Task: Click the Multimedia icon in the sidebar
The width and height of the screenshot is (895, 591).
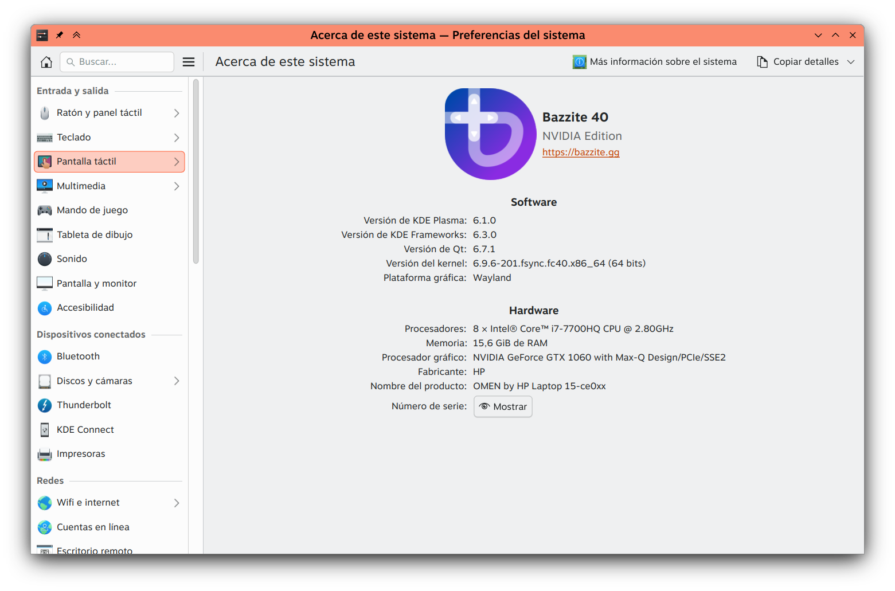Action: pos(45,186)
